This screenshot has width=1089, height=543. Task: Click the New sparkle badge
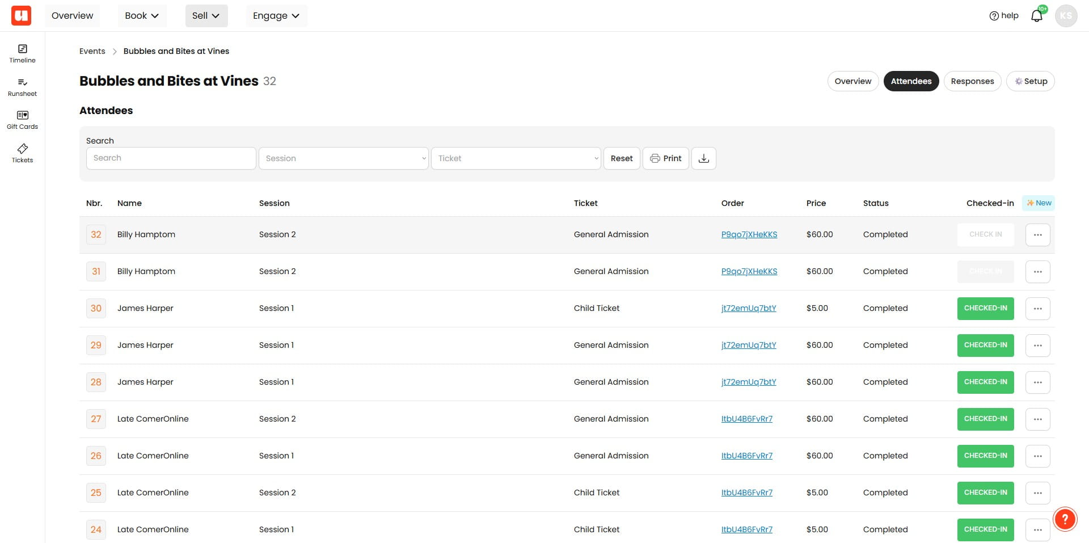click(x=1039, y=203)
